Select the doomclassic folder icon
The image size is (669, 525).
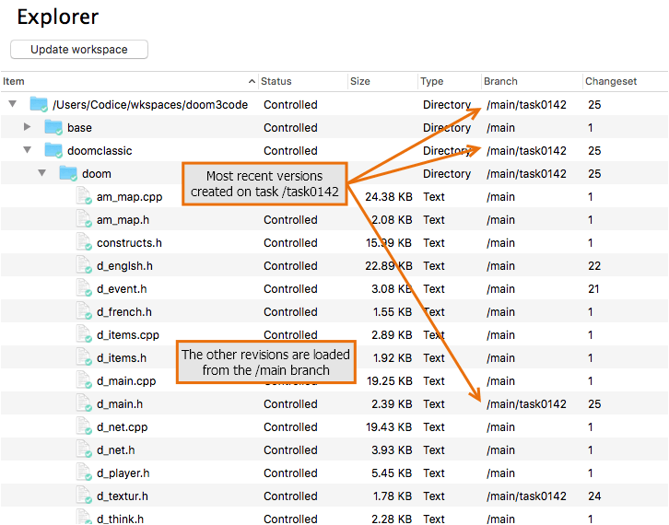[53, 150]
